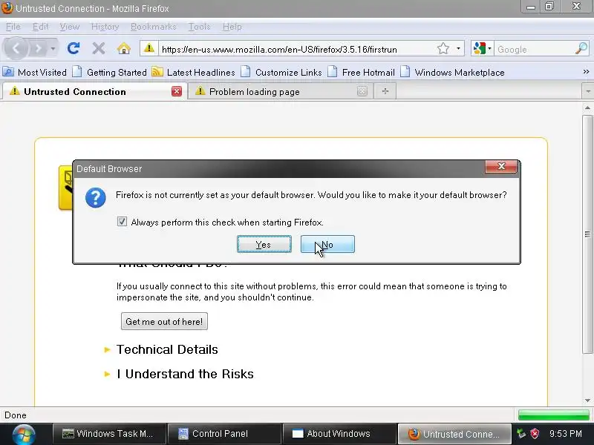
Task: Open the Bookmarks menu
Action: pos(154,27)
